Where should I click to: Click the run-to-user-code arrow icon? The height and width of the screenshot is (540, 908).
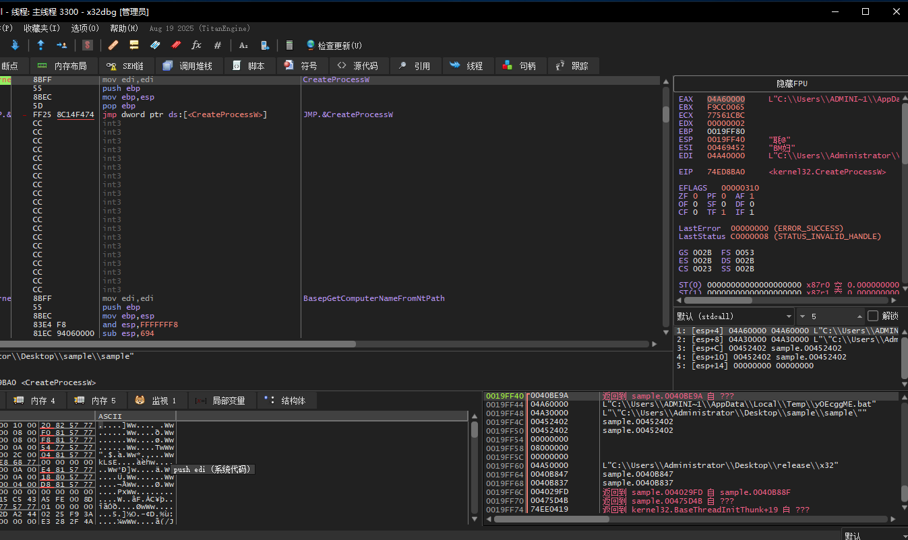point(61,45)
